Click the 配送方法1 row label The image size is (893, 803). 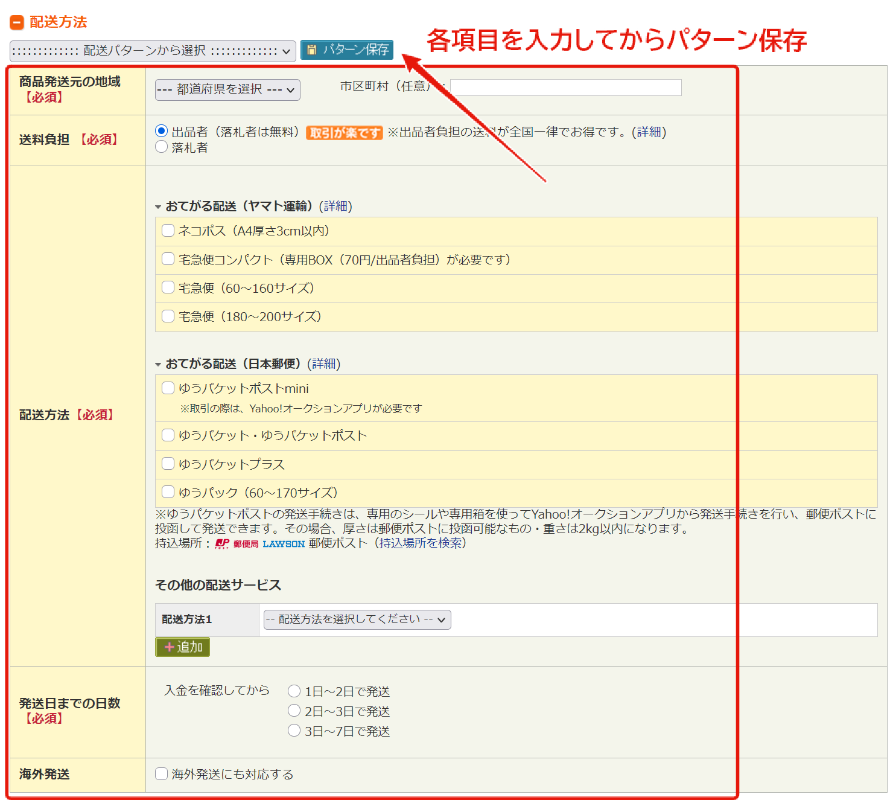187,619
